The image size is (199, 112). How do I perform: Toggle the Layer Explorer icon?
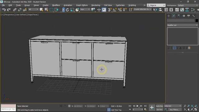(x=171, y=10)
